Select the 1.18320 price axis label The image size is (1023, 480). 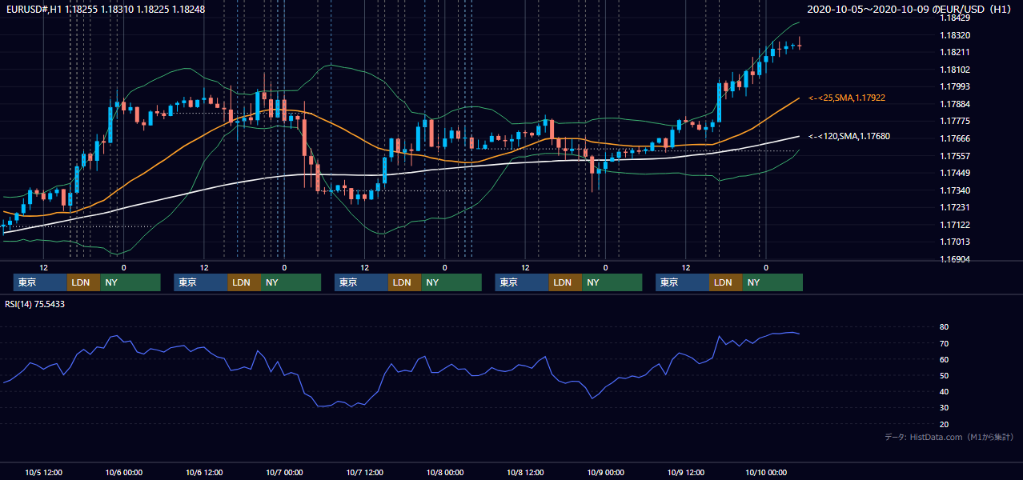pyautogui.click(x=954, y=35)
